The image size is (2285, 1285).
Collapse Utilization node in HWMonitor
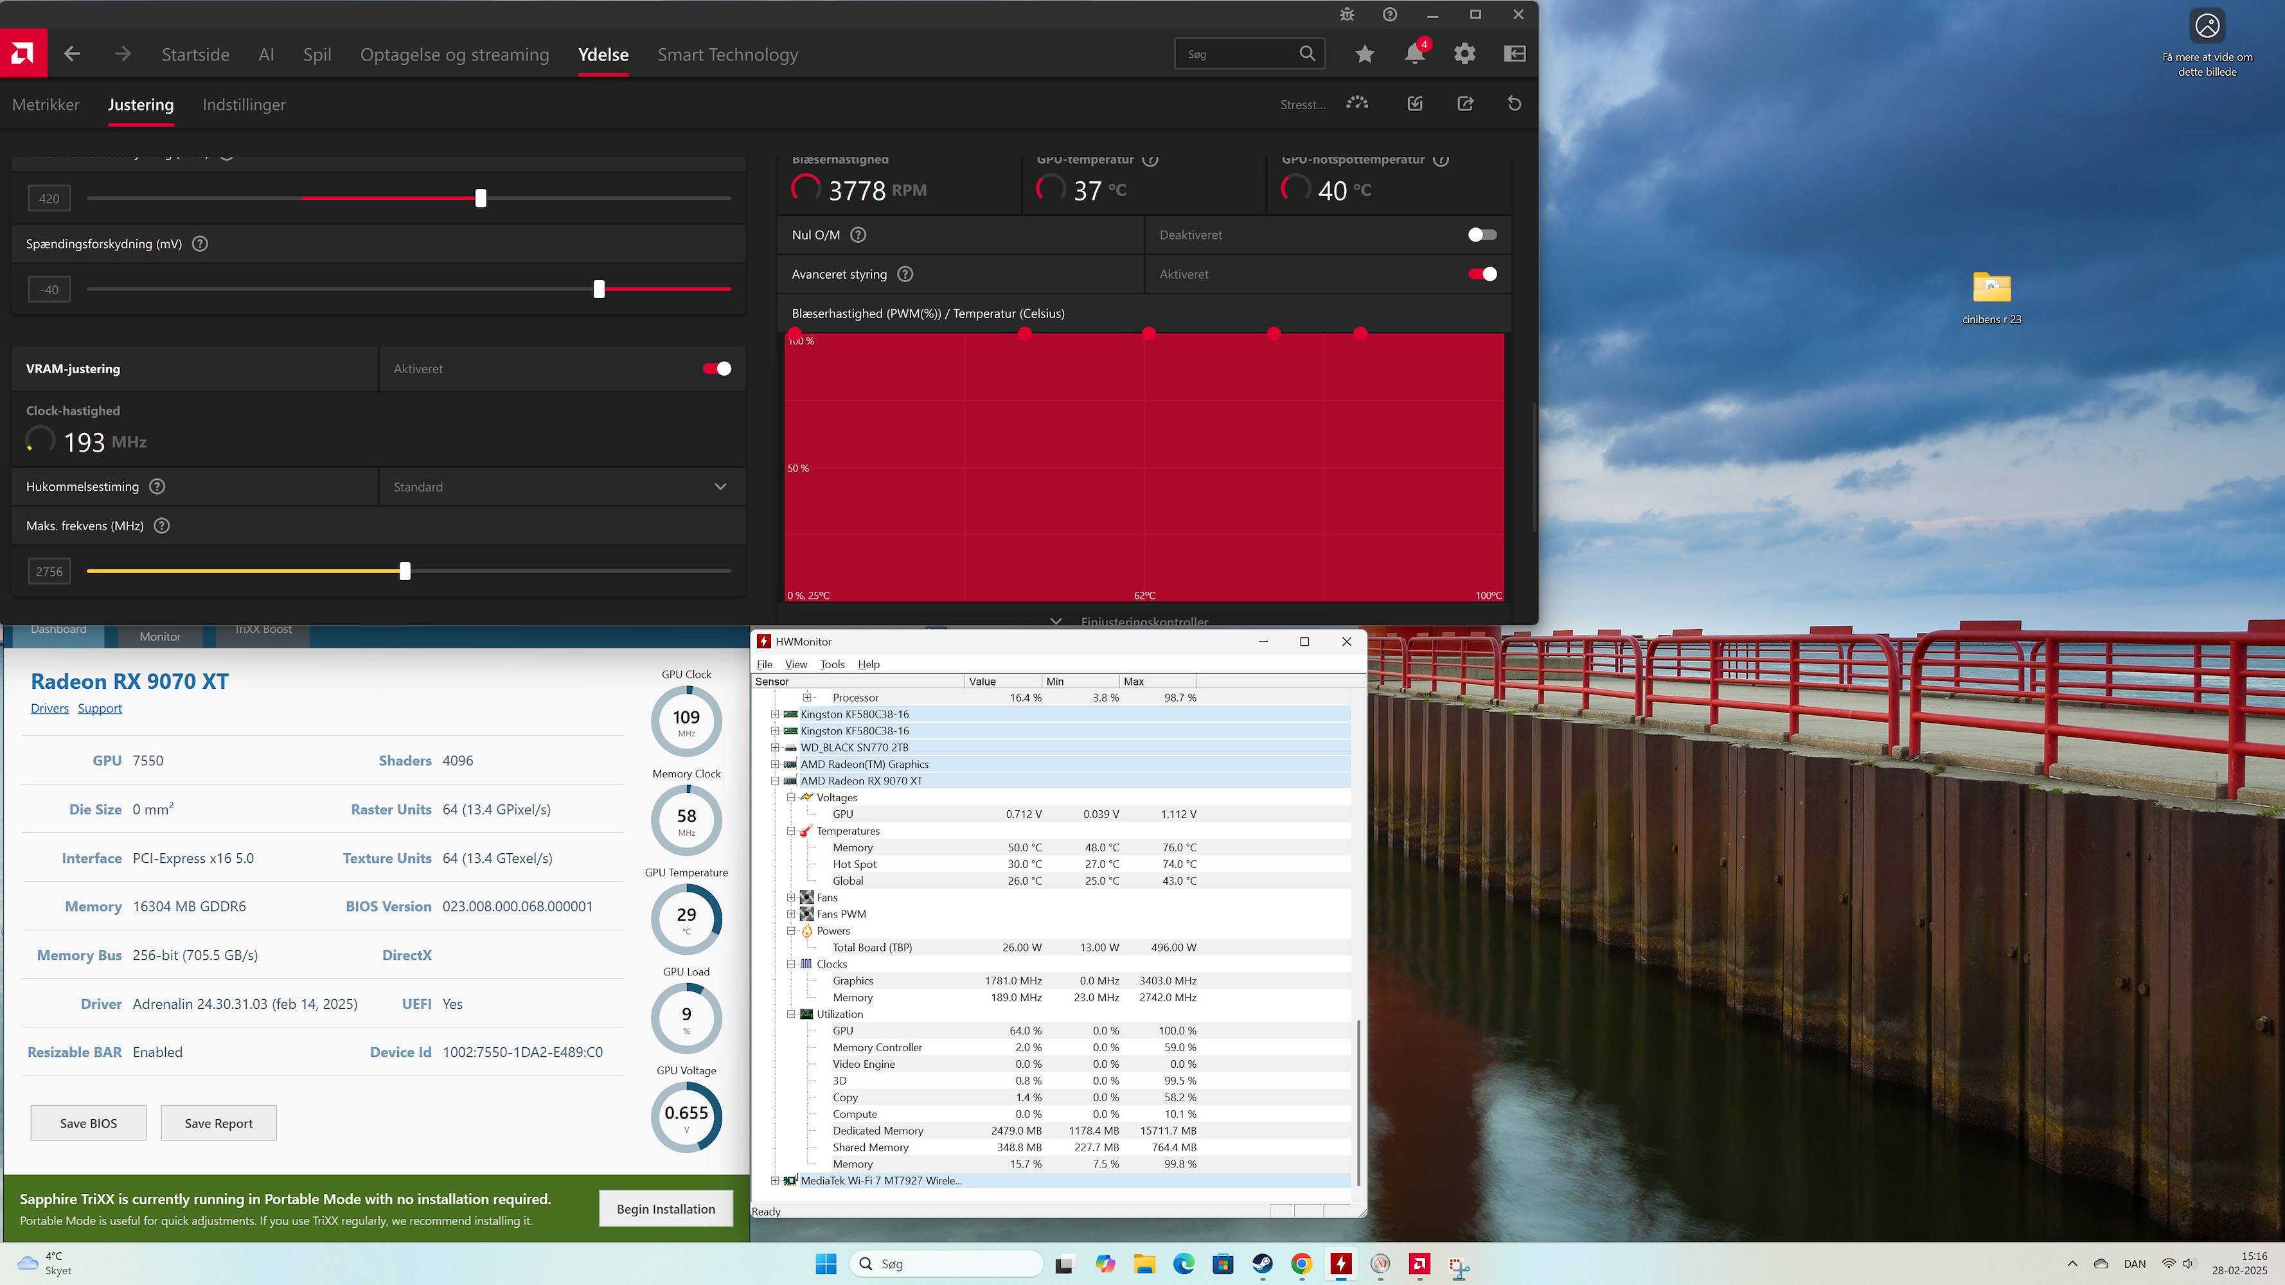point(790,1015)
